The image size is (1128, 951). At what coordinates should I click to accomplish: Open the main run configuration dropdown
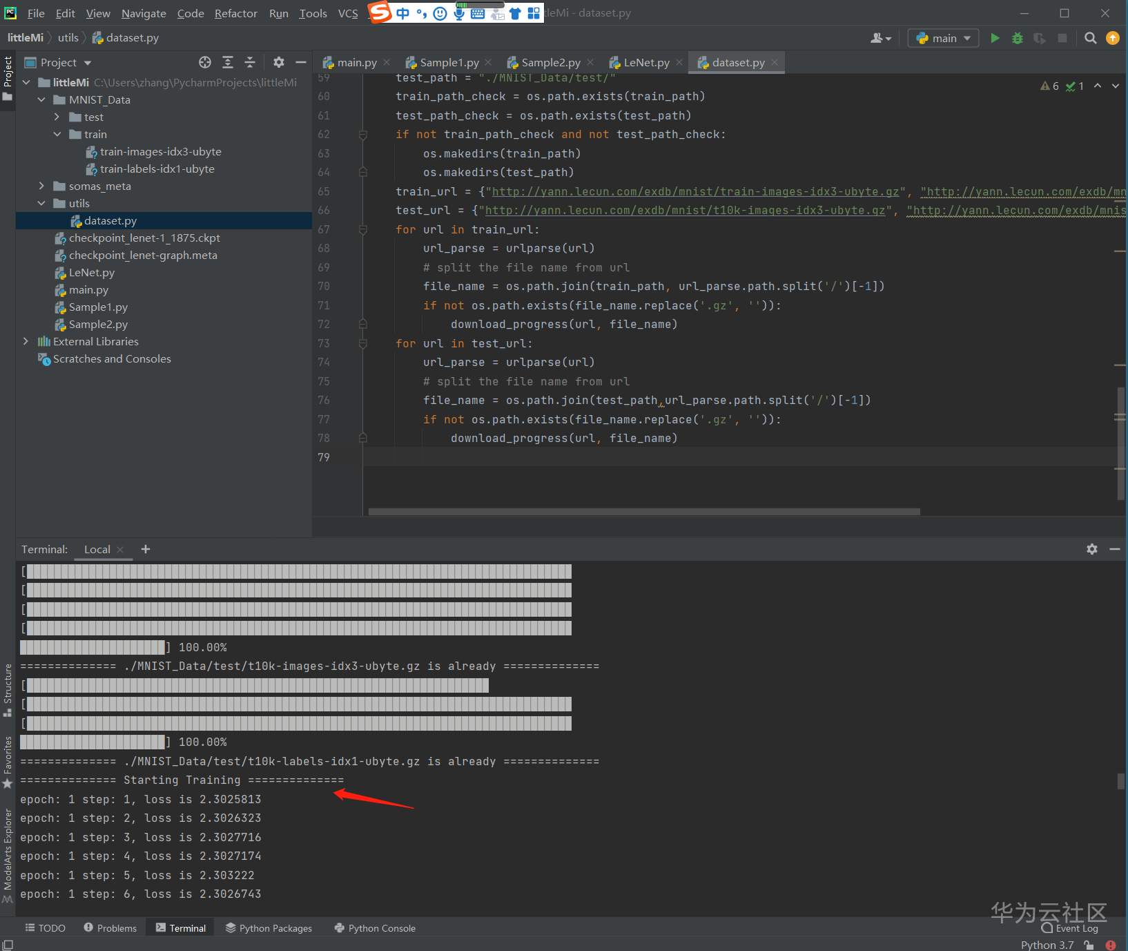(943, 38)
